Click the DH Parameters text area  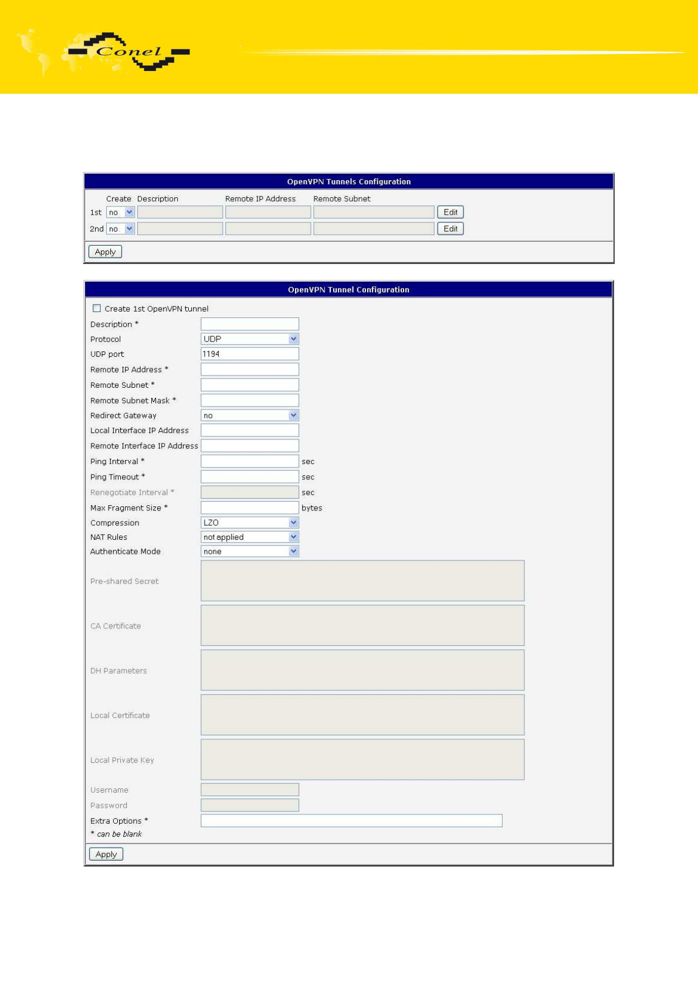[x=362, y=670]
